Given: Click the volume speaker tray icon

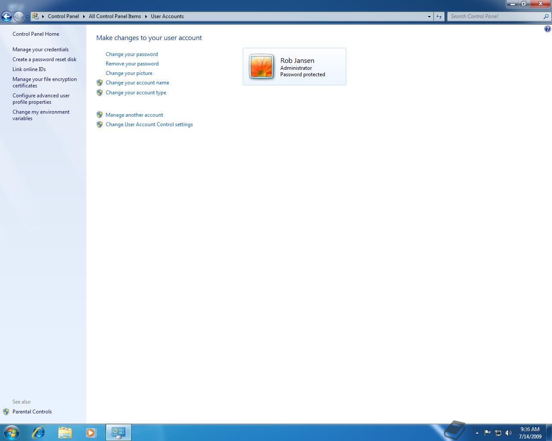Looking at the screenshot, I should pos(508,433).
